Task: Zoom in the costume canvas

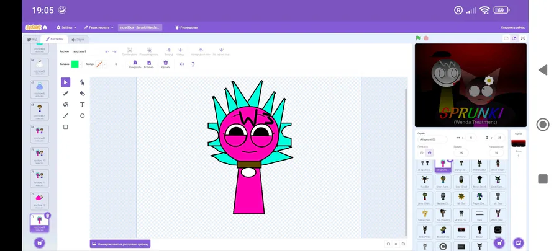Action: [403, 244]
